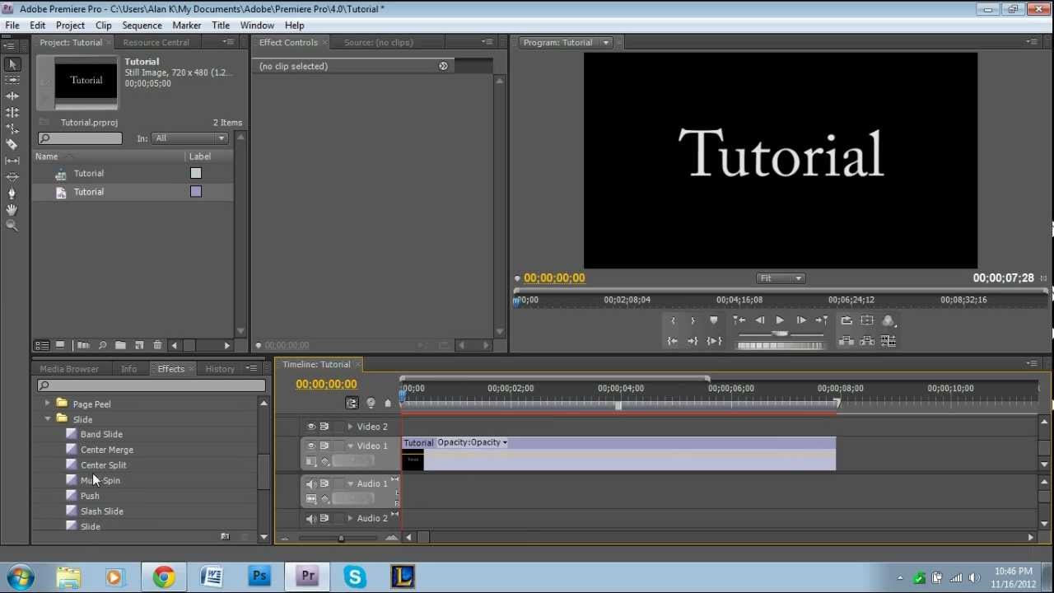Click Set Unnumbered Marker in program monitor
This screenshot has width=1054, height=593.
click(x=714, y=320)
